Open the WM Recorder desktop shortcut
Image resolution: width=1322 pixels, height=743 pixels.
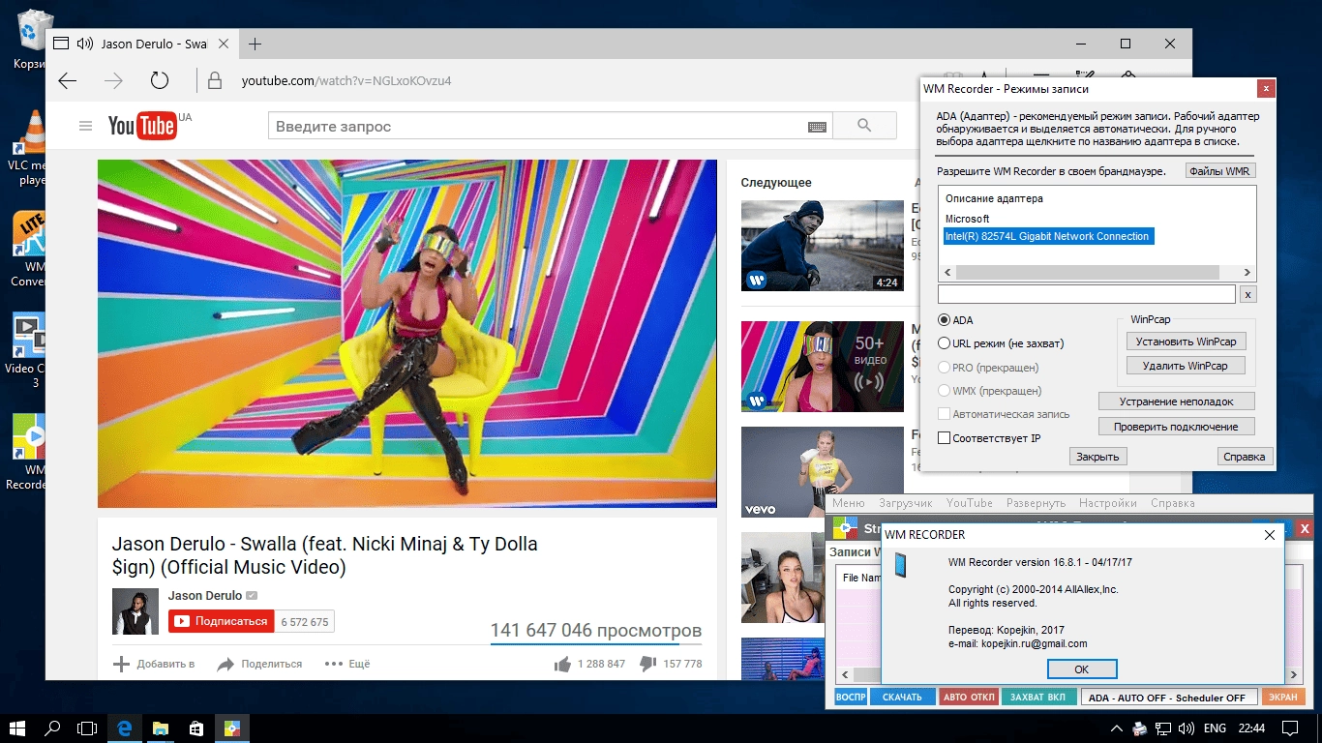(28, 452)
